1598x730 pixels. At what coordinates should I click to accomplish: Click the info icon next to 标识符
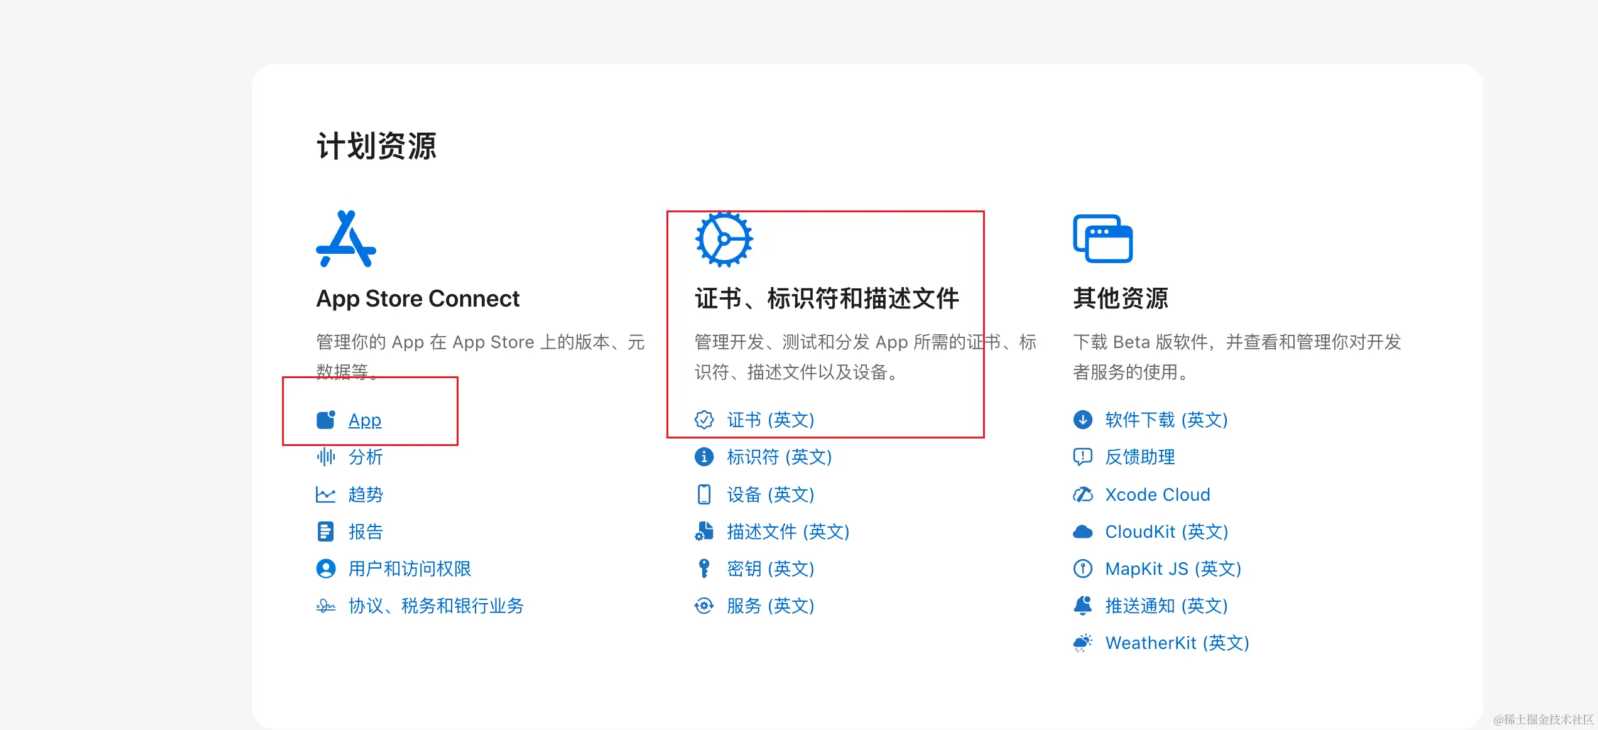[704, 457]
